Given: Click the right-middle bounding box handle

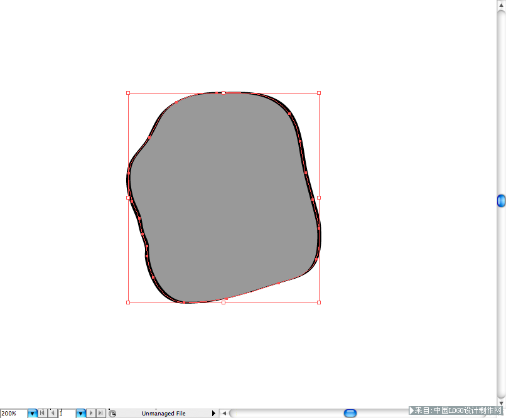Looking at the screenshot, I should pyautogui.click(x=319, y=198).
